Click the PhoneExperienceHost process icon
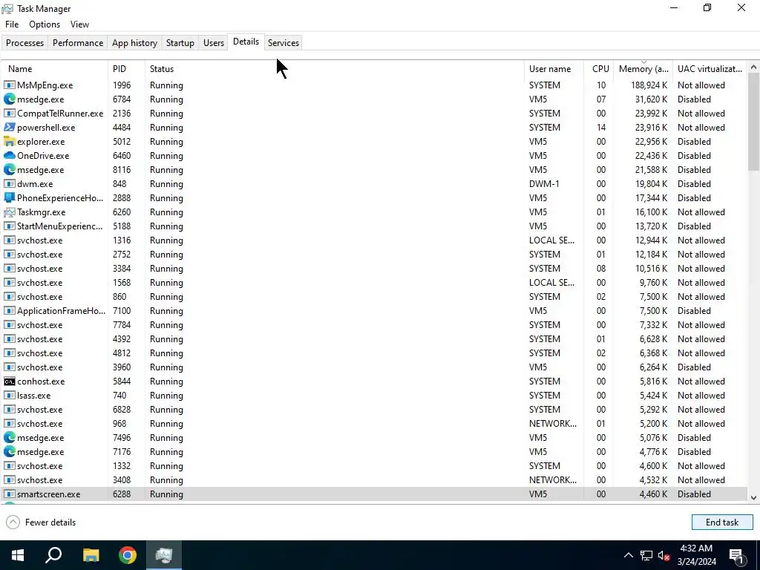The height and width of the screenshot is (570, 760). pyautogui.click(x=9, y=197)
